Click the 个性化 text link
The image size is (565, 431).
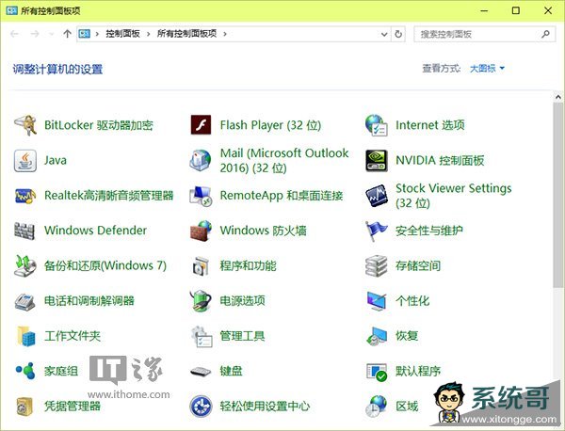pyautogui.click(x=412, y=300)
